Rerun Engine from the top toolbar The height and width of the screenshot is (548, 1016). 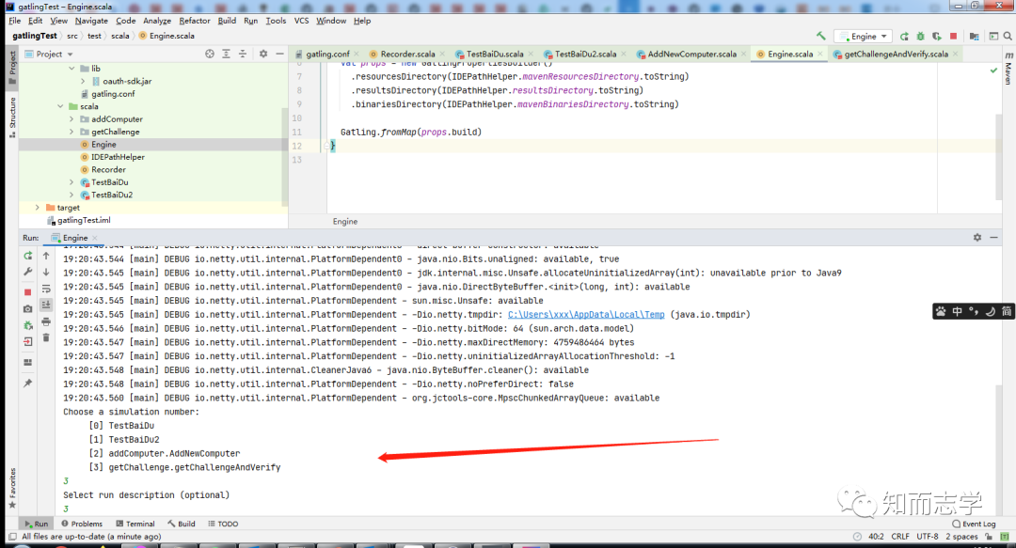coord(905,37)
